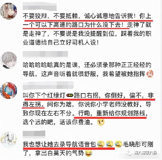Click the doge face emoji

click(101, 122)
